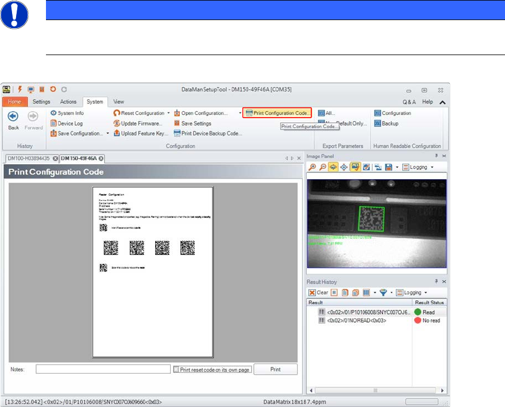Image resolution: width=505 pixels, height=407 pixels.
Task: Click the zoom out magnifier in Image Panel
Action: click(323, 167)
